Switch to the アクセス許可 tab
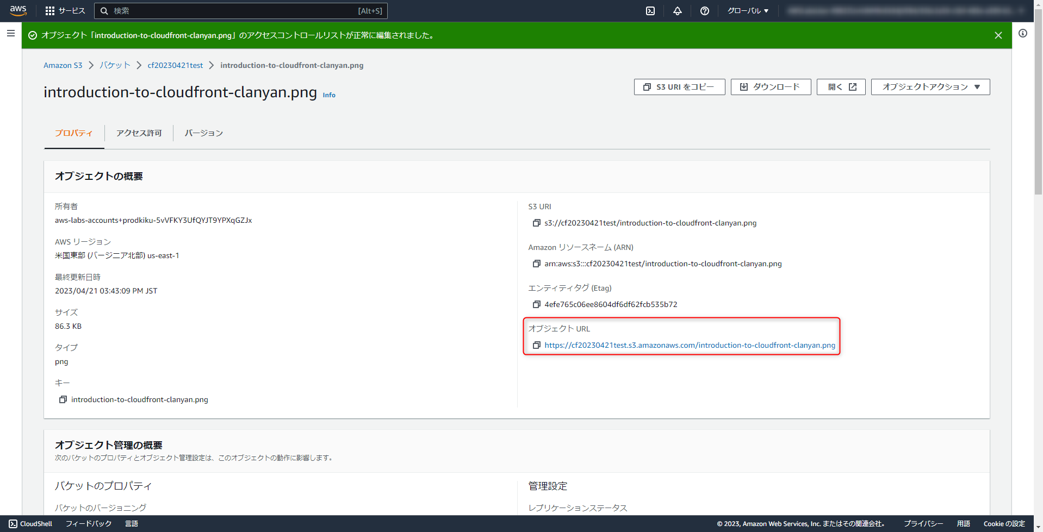Viewport: 1043px width, 532px height. (139, 133)
